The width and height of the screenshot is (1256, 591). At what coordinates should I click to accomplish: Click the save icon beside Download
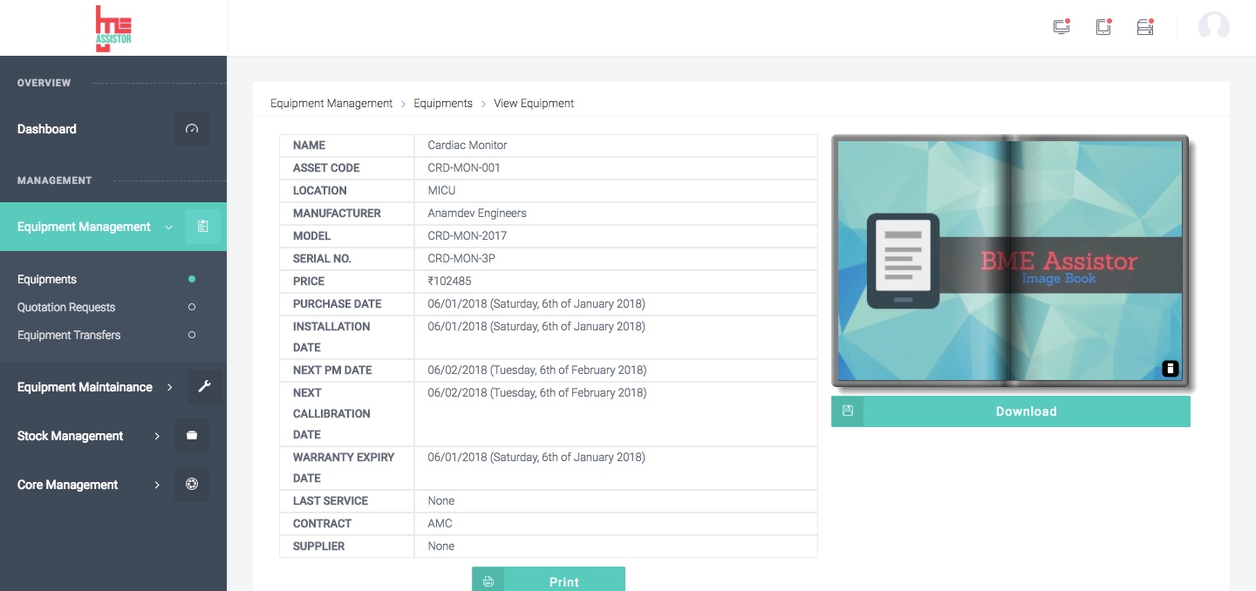[x=847, y=411]
